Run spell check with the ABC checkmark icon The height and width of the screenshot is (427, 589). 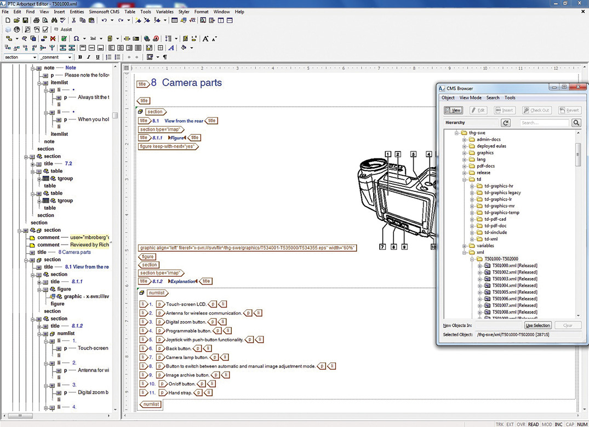(x=62, y=20)
